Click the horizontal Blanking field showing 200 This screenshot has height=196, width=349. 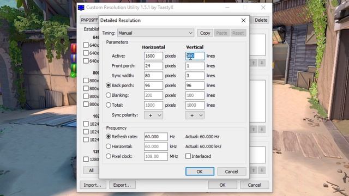pos(153,95)
